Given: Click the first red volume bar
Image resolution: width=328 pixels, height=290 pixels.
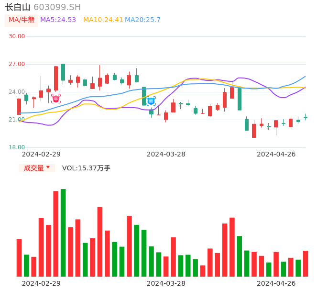Looking at the screenshot, I should pos(19,258).
